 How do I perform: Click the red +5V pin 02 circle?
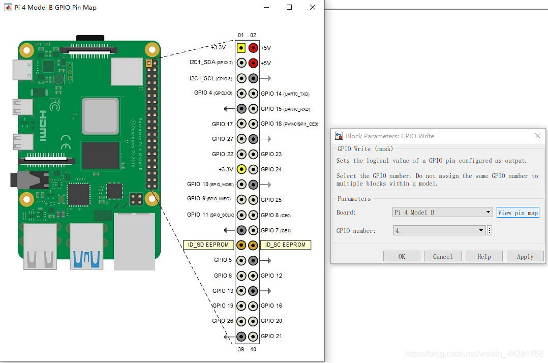[253, 48]
